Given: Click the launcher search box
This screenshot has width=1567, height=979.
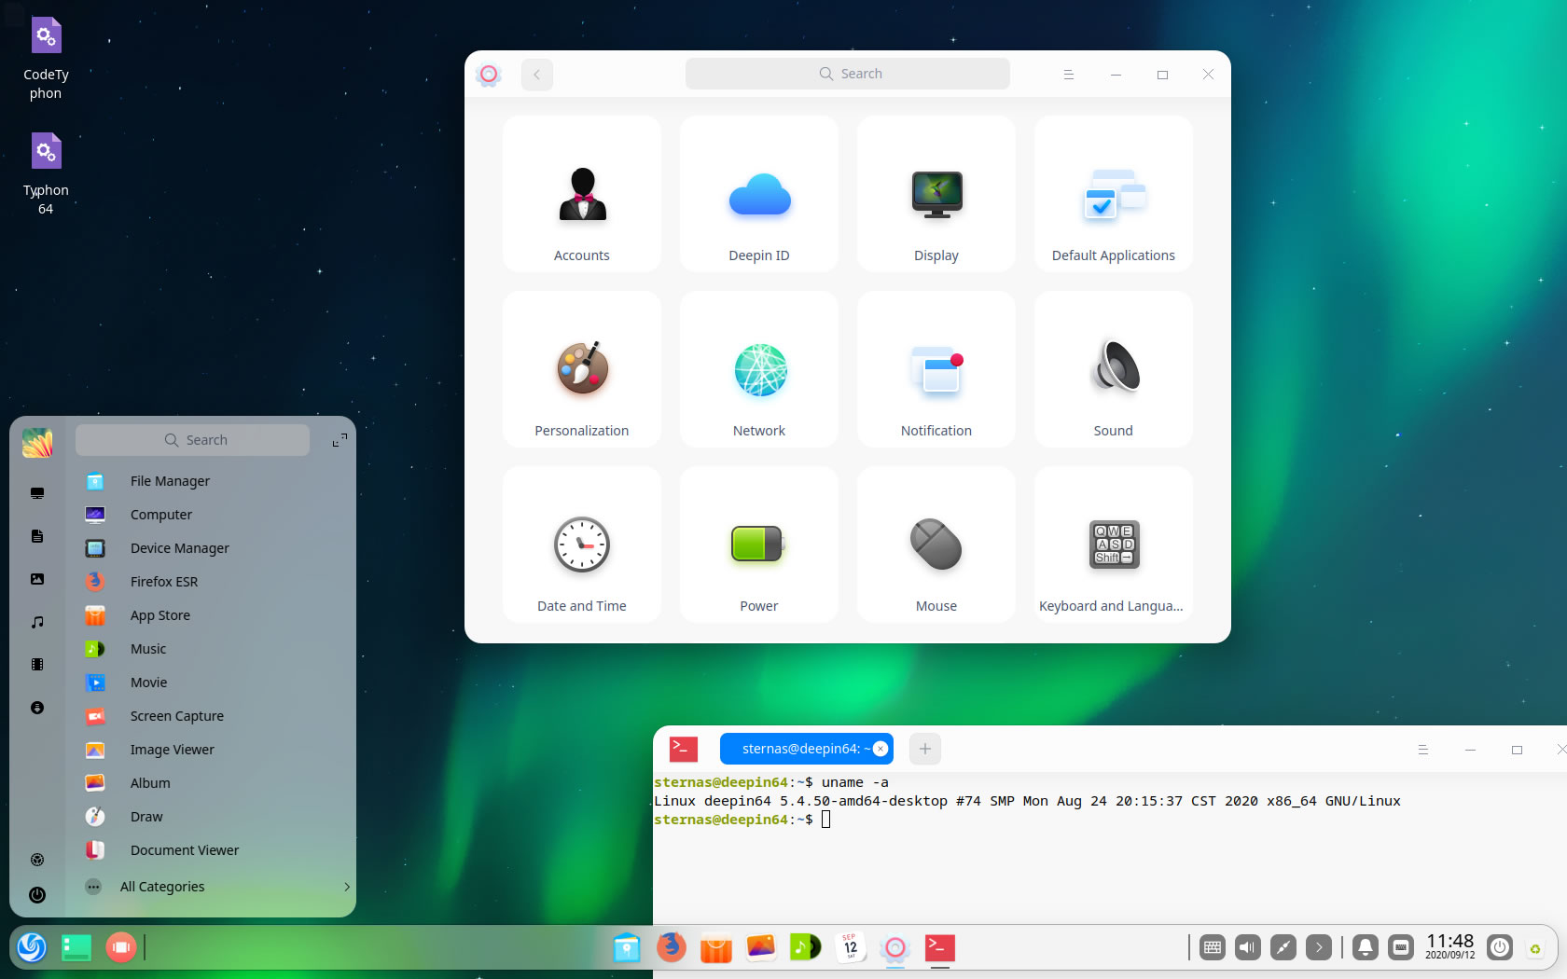Looking at the screenshot, I should coord(193,440).
